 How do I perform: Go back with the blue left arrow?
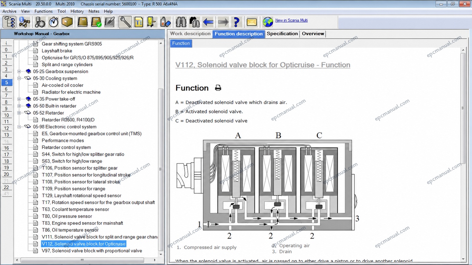pos(208,22)
